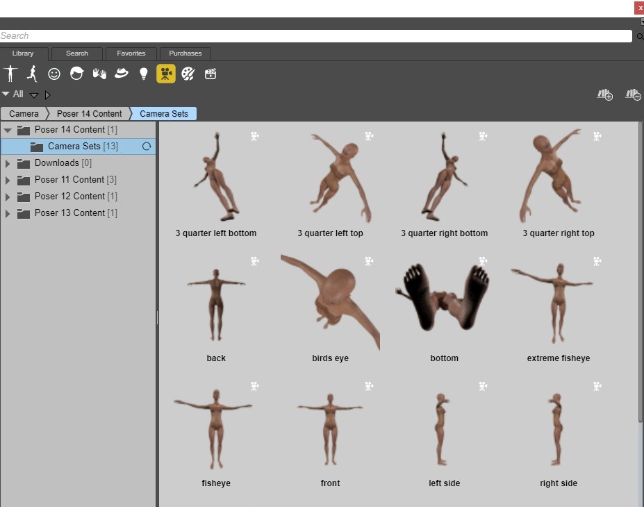This screenshot has width=644, height=507.
Task: Expand the Downloads folder
Action: [x=8, y=163]
